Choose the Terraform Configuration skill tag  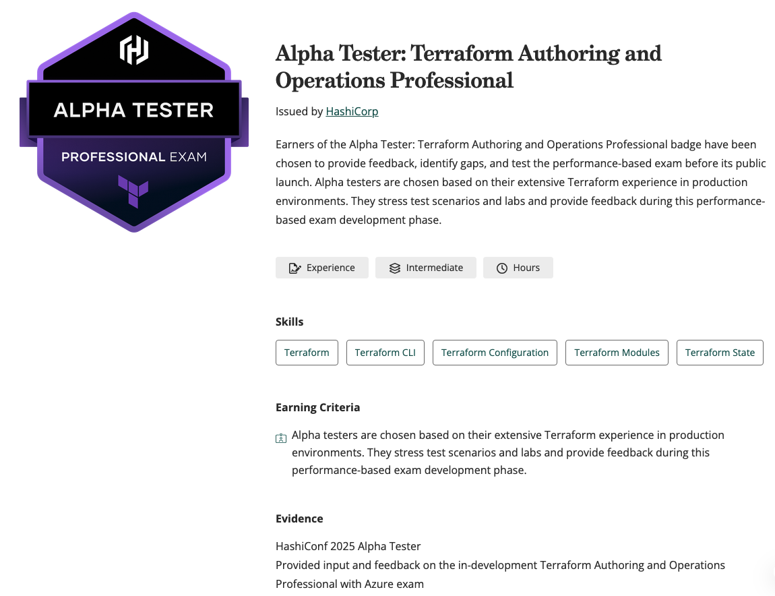tap(495, 353)
